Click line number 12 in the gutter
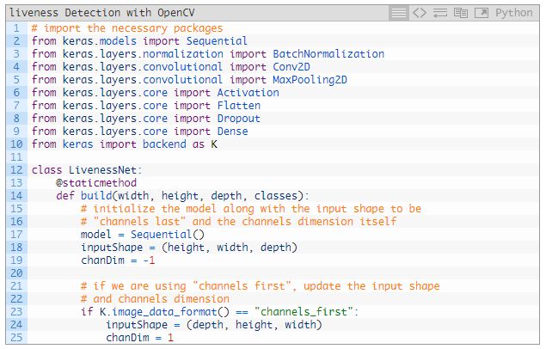546x349 pixels. 15,170
